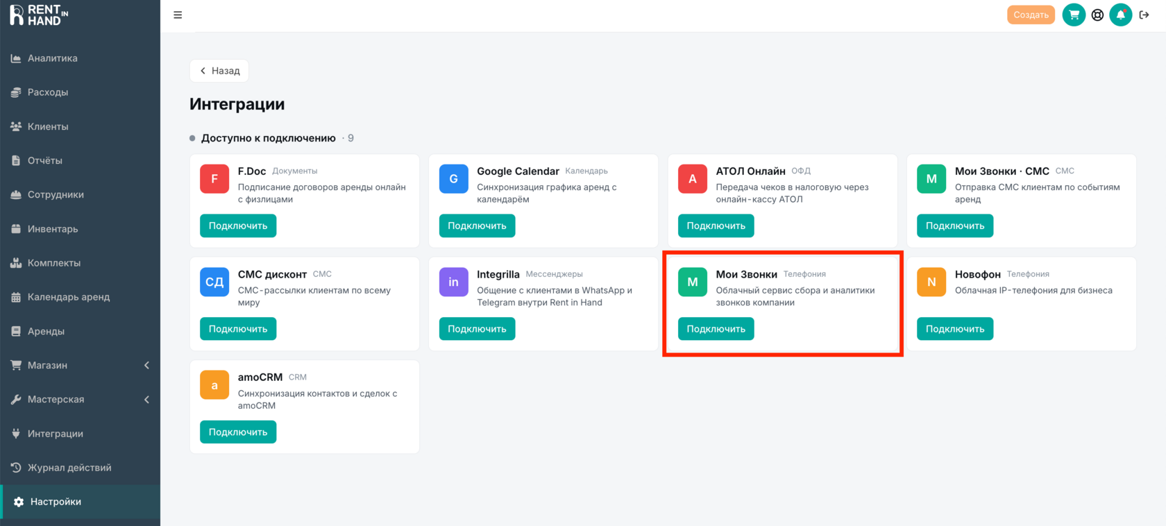Viewport: 1166px width, 526px height.
Task: Open Журнал действий in the sidebar
Action: (81, 468)
